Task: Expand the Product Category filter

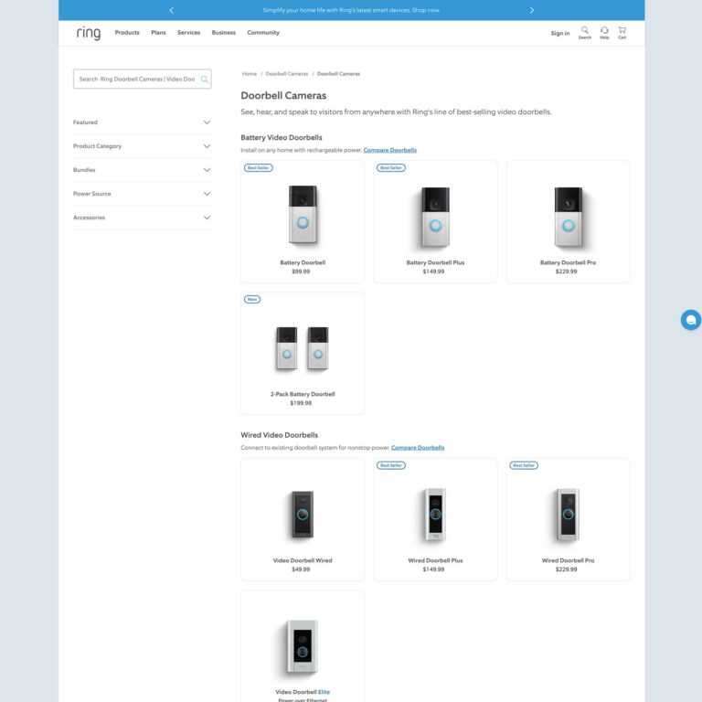Action: coord(142,146)
